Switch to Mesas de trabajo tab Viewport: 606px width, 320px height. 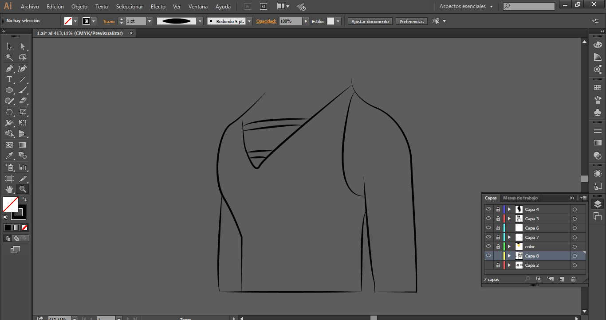coord(520,198)
